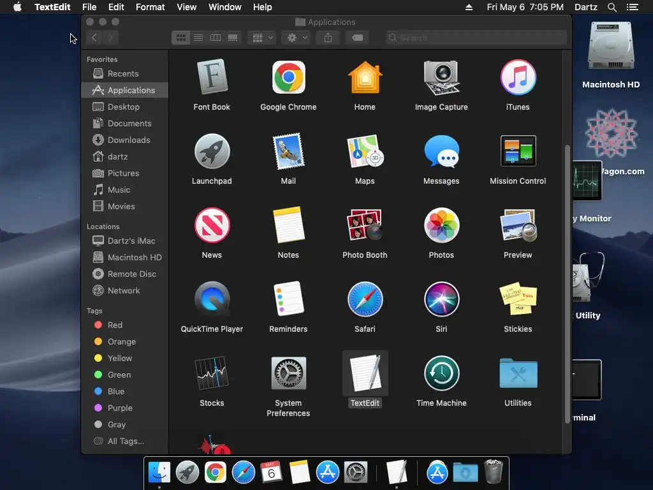Open the item grouping dropdown
The height and width of the screenshot is (490, 653).
tap(262, 38)
